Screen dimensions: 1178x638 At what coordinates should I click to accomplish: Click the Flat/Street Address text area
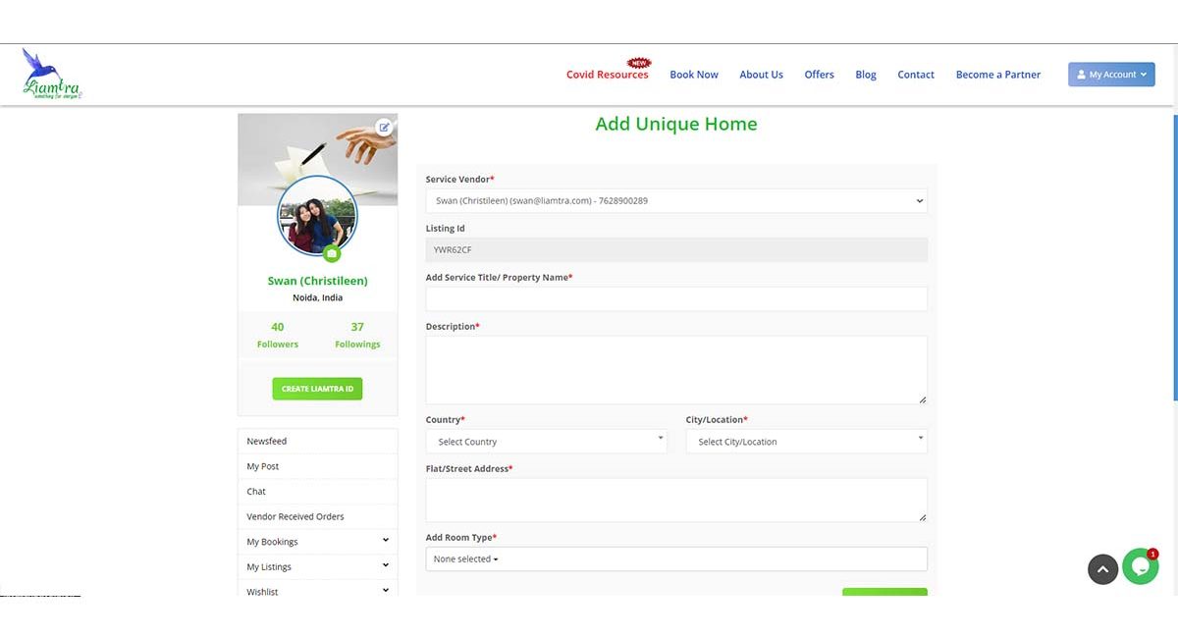(676, 500)
